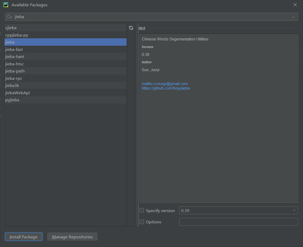
Task: Select the highlighted jieba package row
Action: click(x=66, y=42)
